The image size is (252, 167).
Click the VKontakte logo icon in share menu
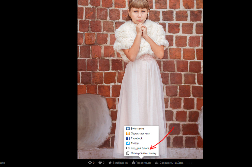(x=128, y=129)
